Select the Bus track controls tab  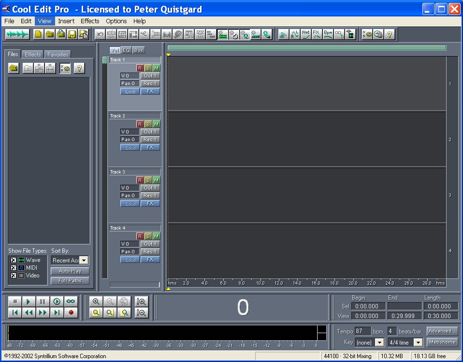(139, 50)
